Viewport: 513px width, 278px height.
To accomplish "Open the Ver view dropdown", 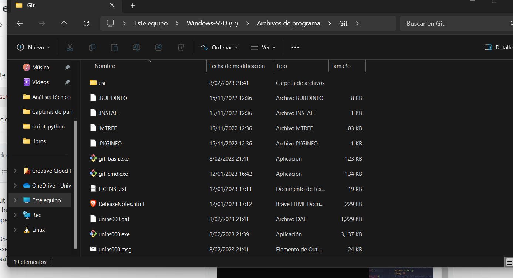I will point(263,47).
